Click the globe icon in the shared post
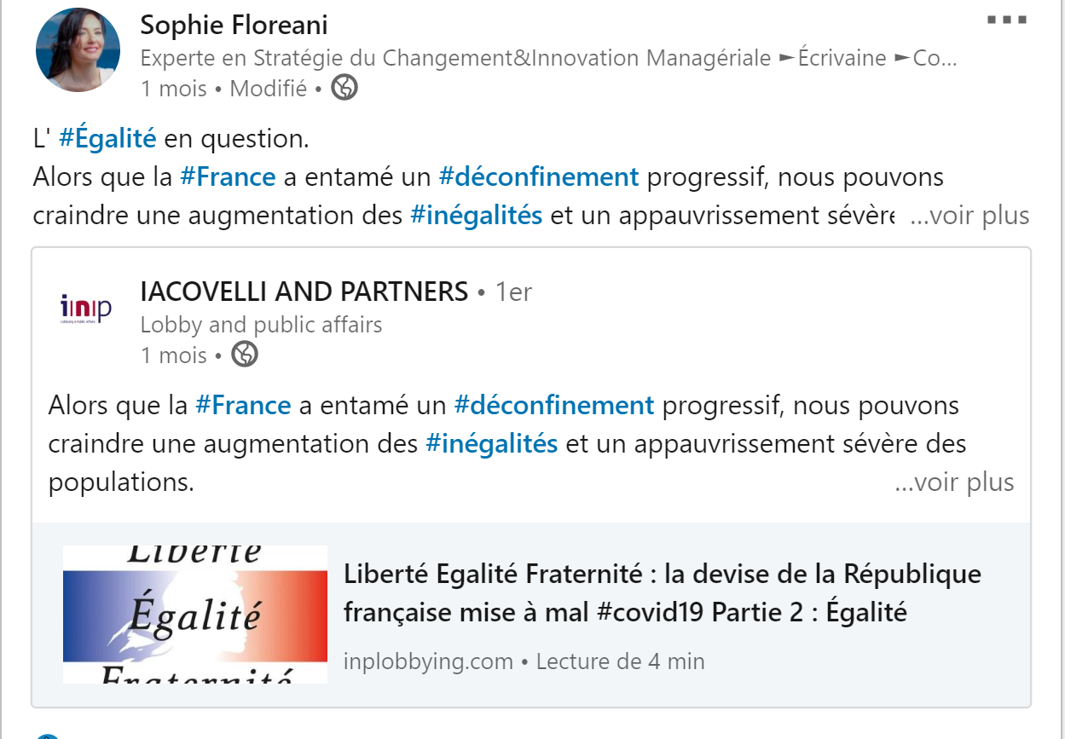1065x739 pixels. (x=245, y=354)
